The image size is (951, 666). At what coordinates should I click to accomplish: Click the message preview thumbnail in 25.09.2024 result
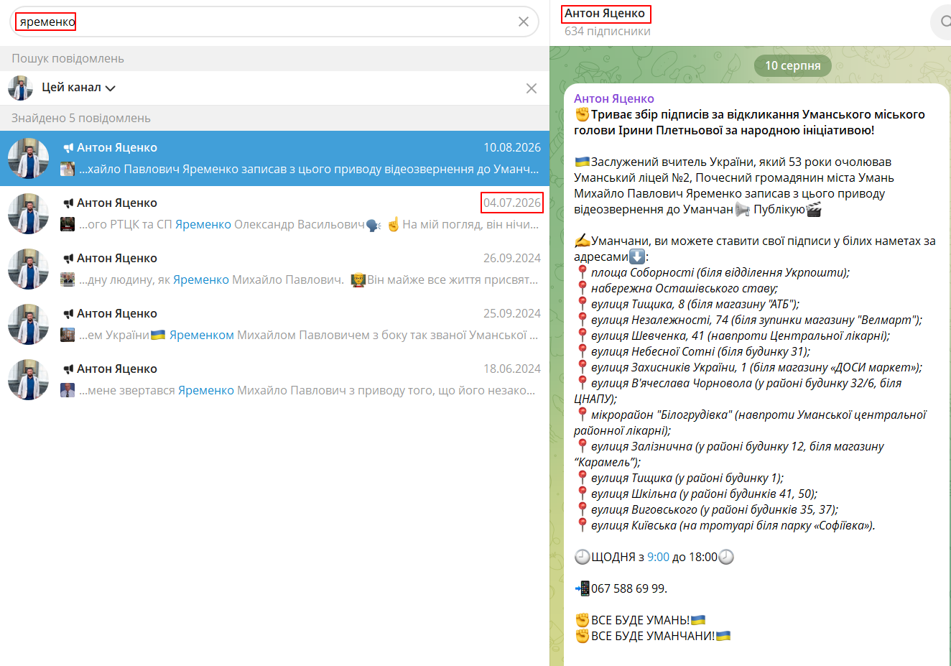pyautogui.click(x=68, y=336)
